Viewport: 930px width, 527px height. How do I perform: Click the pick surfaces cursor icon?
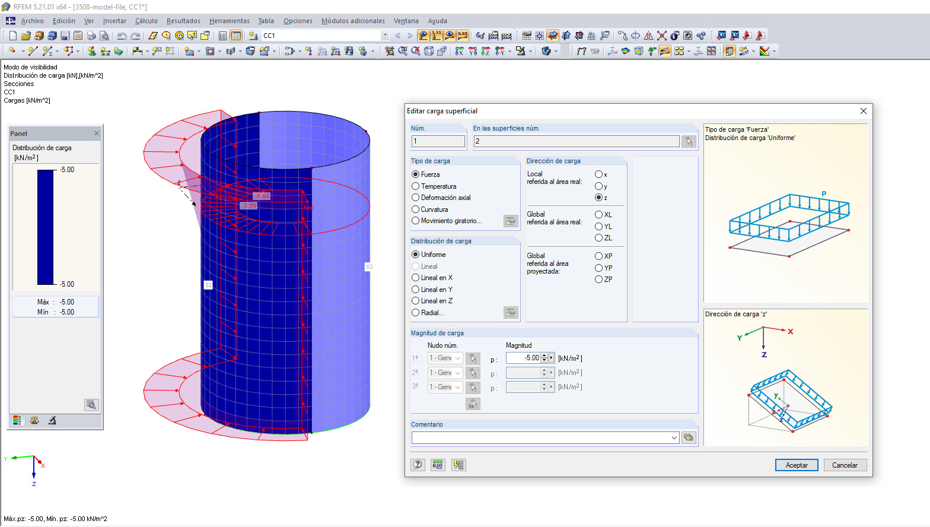click(688, 141)
